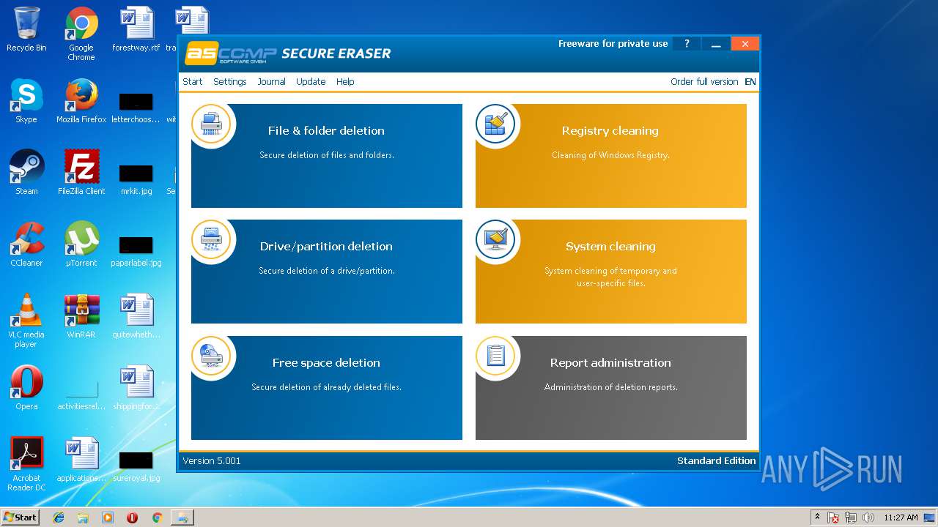Screen dimensions: 938x527
Task: Select the Acrobat Reader DC shortcut
Action: click(x=26, y=464)
